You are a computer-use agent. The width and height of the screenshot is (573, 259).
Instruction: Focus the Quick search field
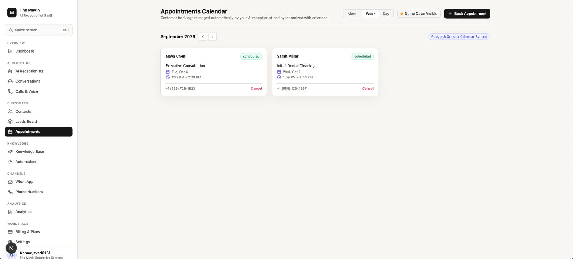point(39,30)
